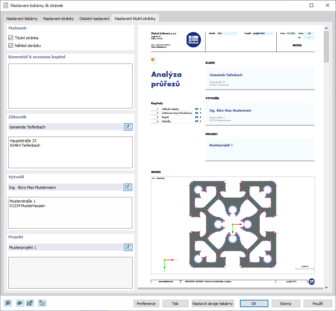Click the Vytvořil address field Musterstraße 1

[70, 213]
